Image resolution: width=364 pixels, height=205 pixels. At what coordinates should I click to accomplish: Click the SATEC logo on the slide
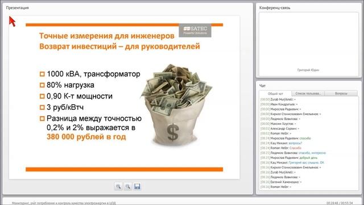195,30
